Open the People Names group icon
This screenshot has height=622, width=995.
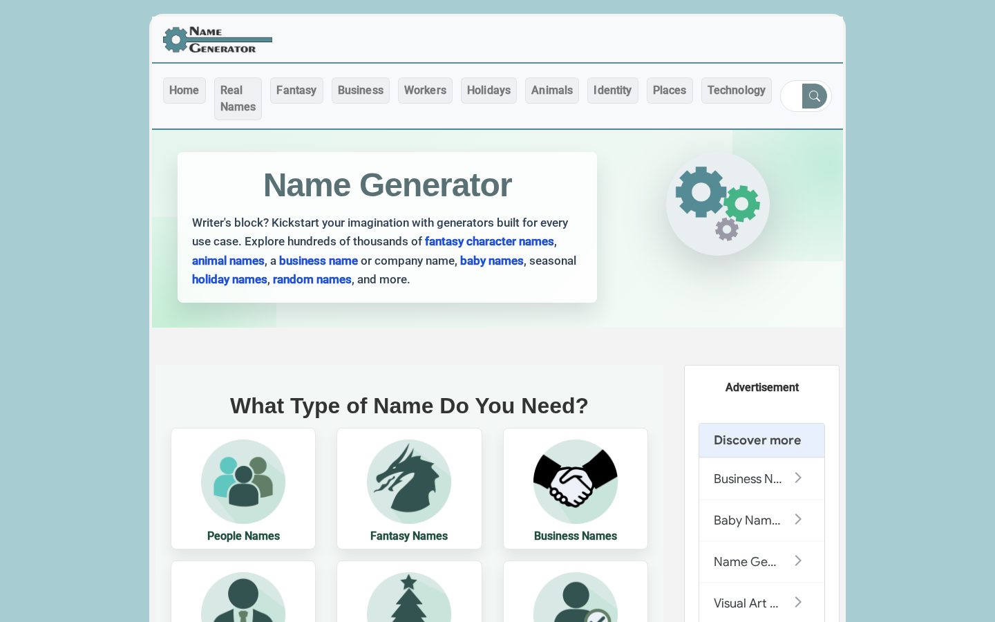243,482
